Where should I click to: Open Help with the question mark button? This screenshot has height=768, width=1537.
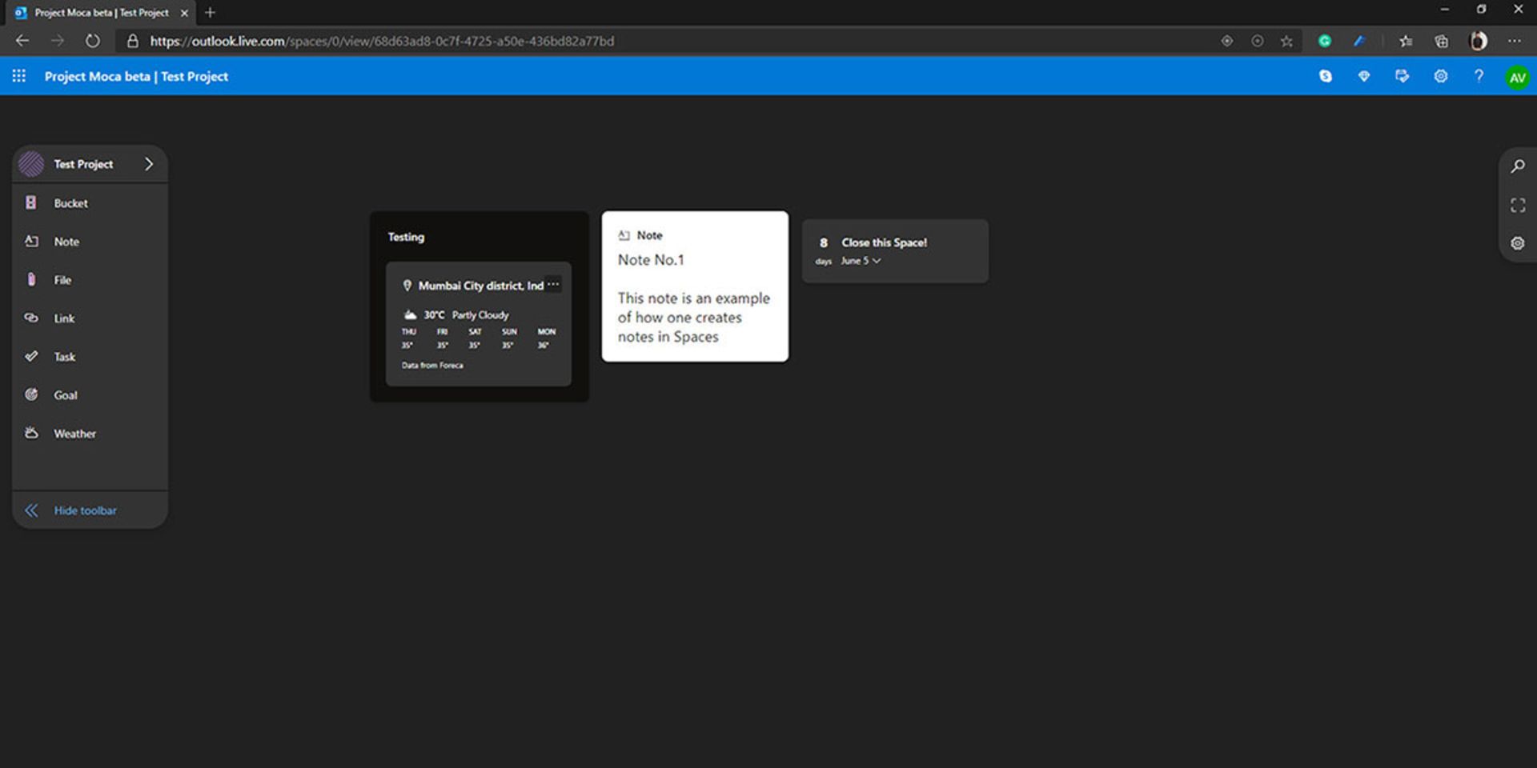1479,76
